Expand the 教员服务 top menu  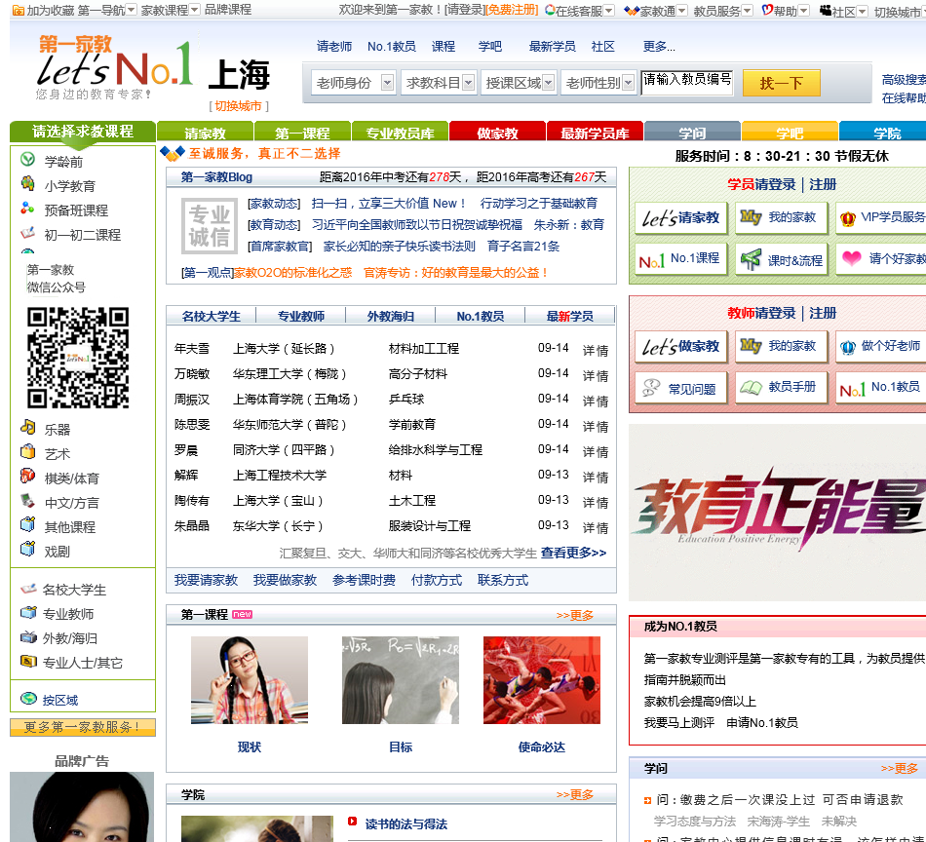tap(747, 11)
